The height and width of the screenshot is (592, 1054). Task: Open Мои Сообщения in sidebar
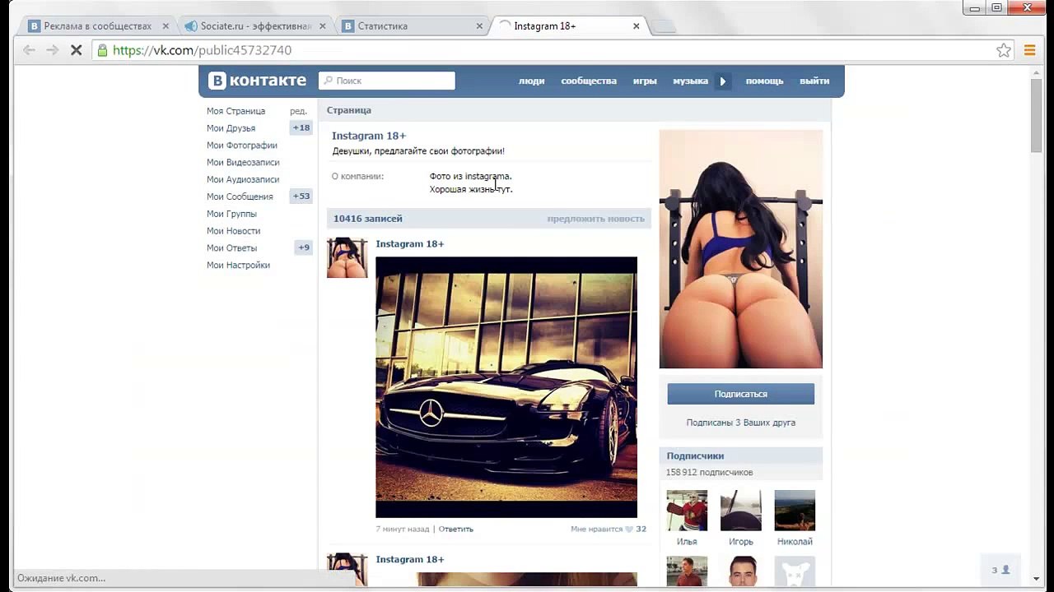point(240,197)
